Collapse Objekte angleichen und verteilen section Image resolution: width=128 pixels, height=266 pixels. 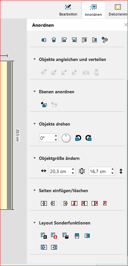(x=34, y=59)
